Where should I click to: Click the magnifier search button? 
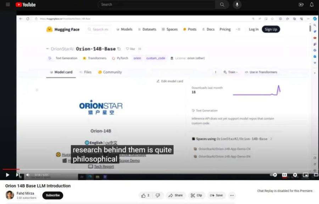pyautogui.click(x=222, y=5)
